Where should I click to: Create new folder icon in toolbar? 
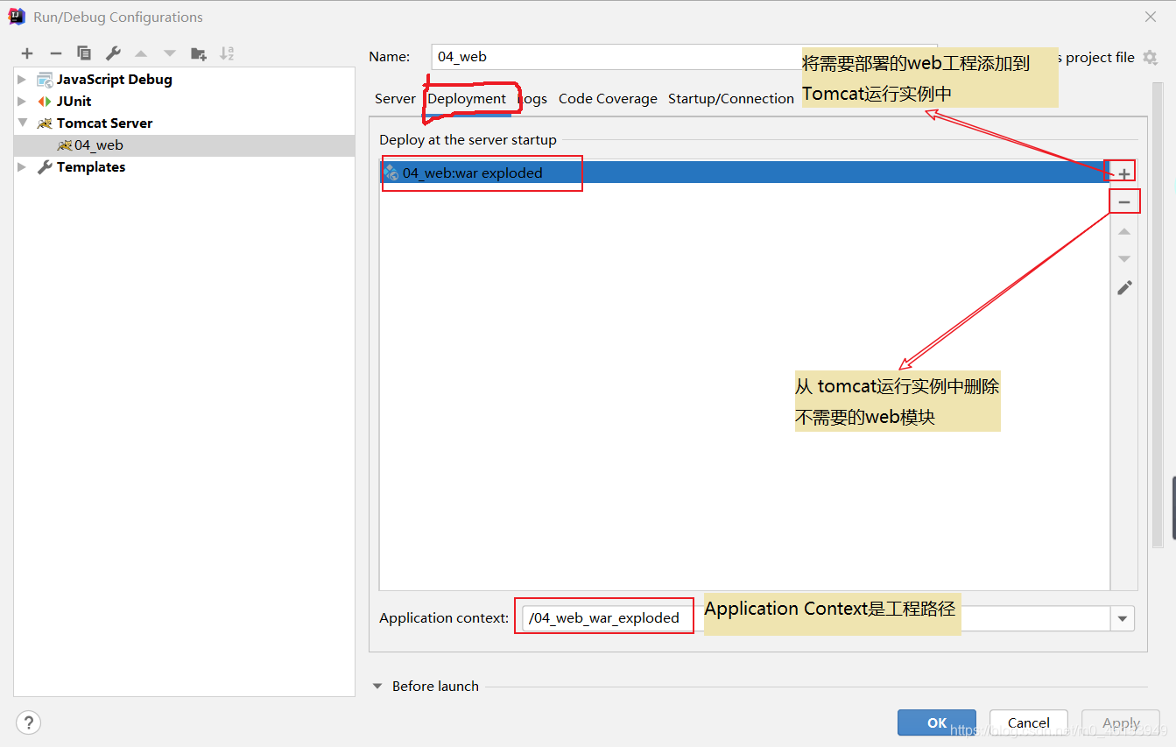pyautogui.click(x=199, y=53)
